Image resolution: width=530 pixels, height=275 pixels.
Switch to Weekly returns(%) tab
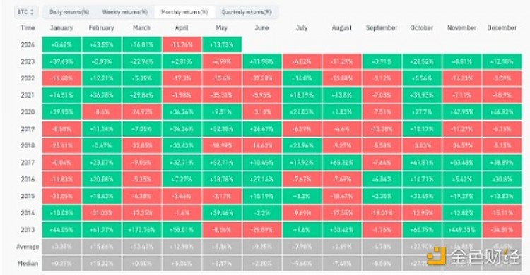tap(125, 12)
